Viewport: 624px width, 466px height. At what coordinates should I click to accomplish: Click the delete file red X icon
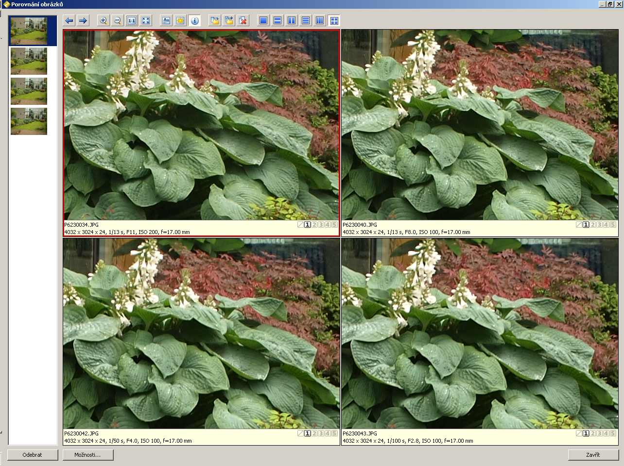pos(243,20)
